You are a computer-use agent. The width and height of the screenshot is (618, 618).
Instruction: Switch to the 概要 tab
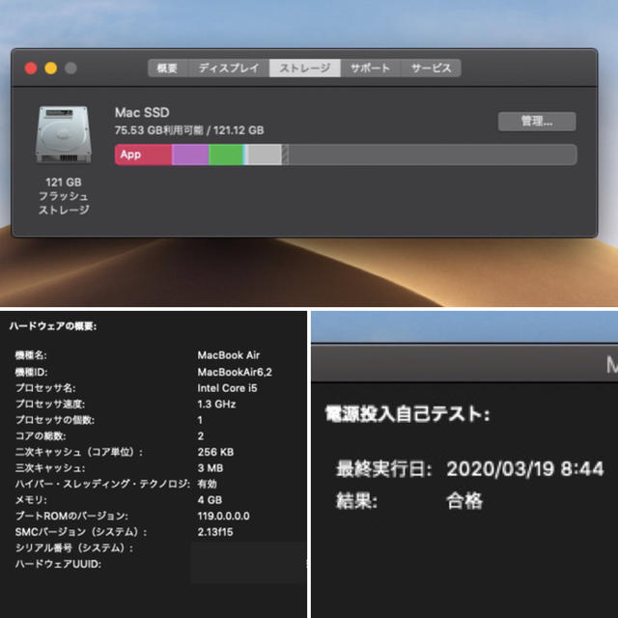pyautogui.click(x=168, y=69)
